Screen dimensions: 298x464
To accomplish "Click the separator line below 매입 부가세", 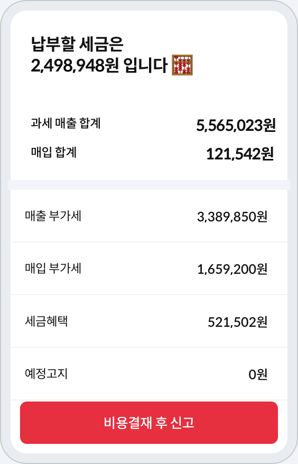I will (149, 295).
